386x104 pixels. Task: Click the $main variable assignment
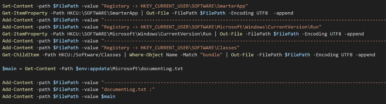tap(9, 69)
